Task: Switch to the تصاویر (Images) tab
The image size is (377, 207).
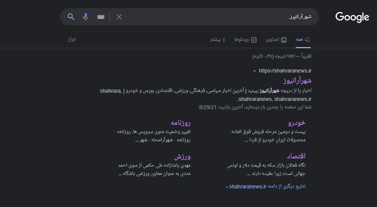Action: click(x=276, y=40)
